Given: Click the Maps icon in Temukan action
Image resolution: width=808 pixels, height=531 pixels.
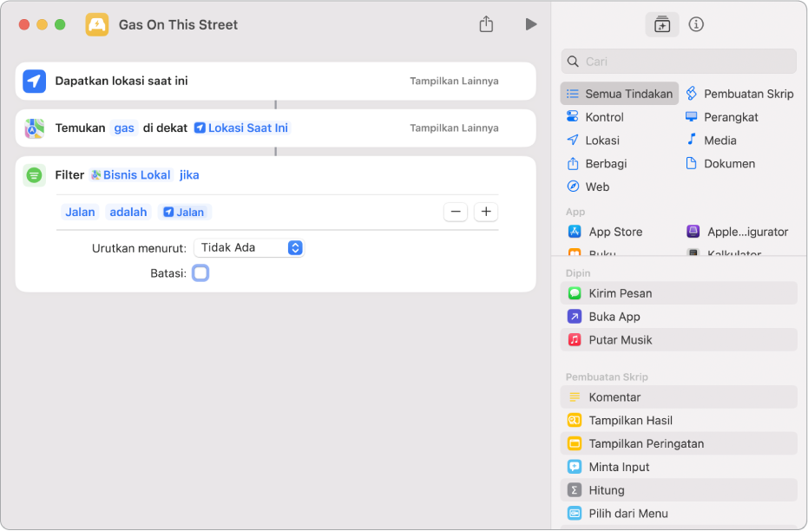Looking at the screenshot, I should click(34, 128).
